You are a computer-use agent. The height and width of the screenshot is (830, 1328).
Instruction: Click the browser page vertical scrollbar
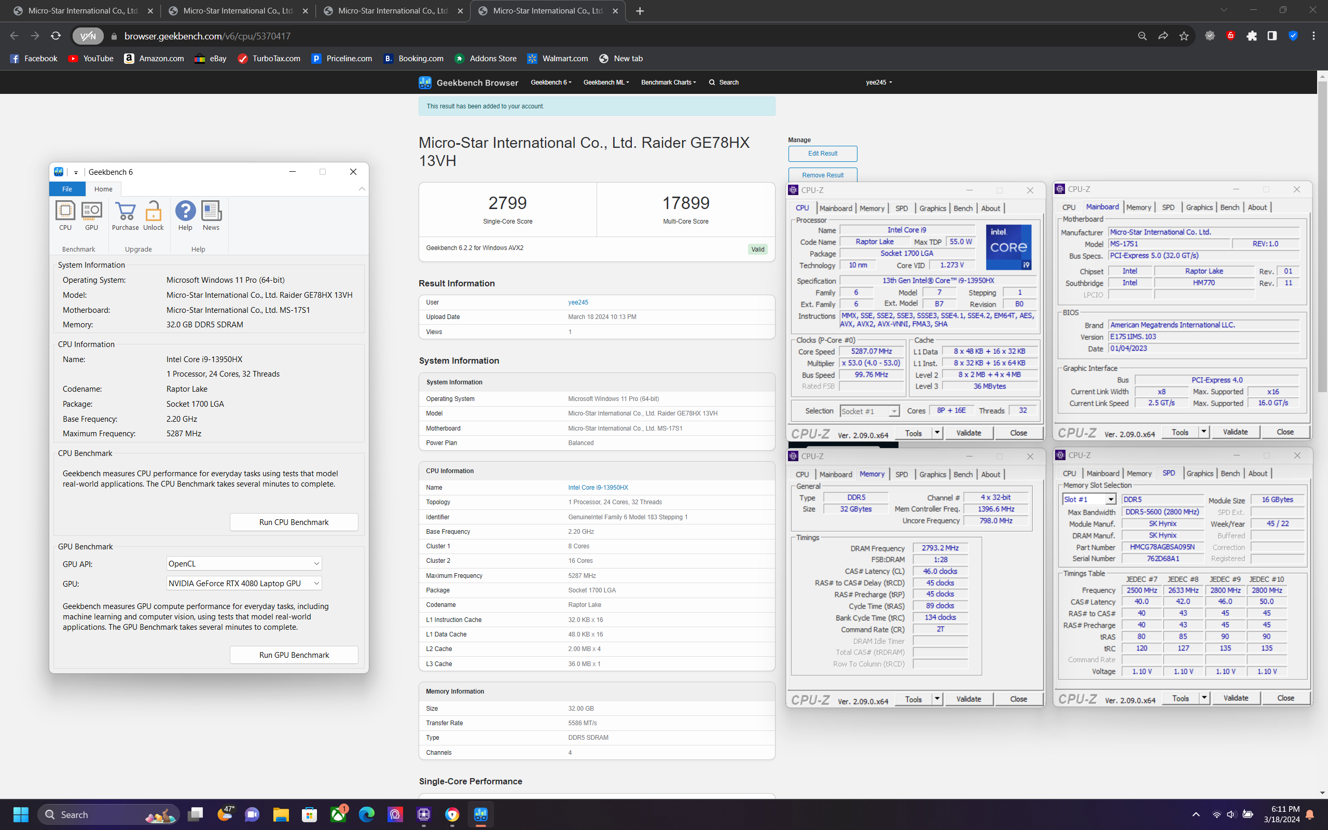coord(1322,237)
